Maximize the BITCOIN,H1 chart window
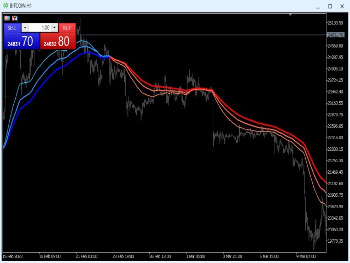The height and width of the screenshot is (263, 350). [x=330, y=6]
